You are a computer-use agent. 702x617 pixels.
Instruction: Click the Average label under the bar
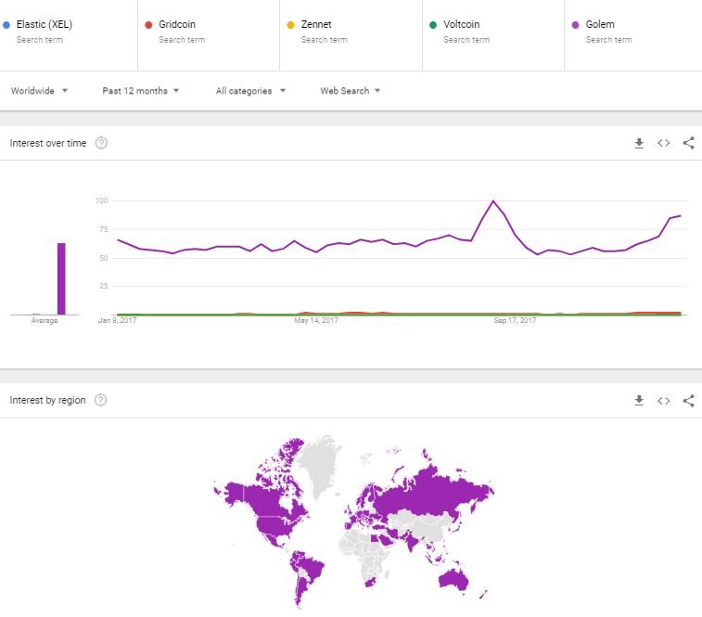pos(45,320)
